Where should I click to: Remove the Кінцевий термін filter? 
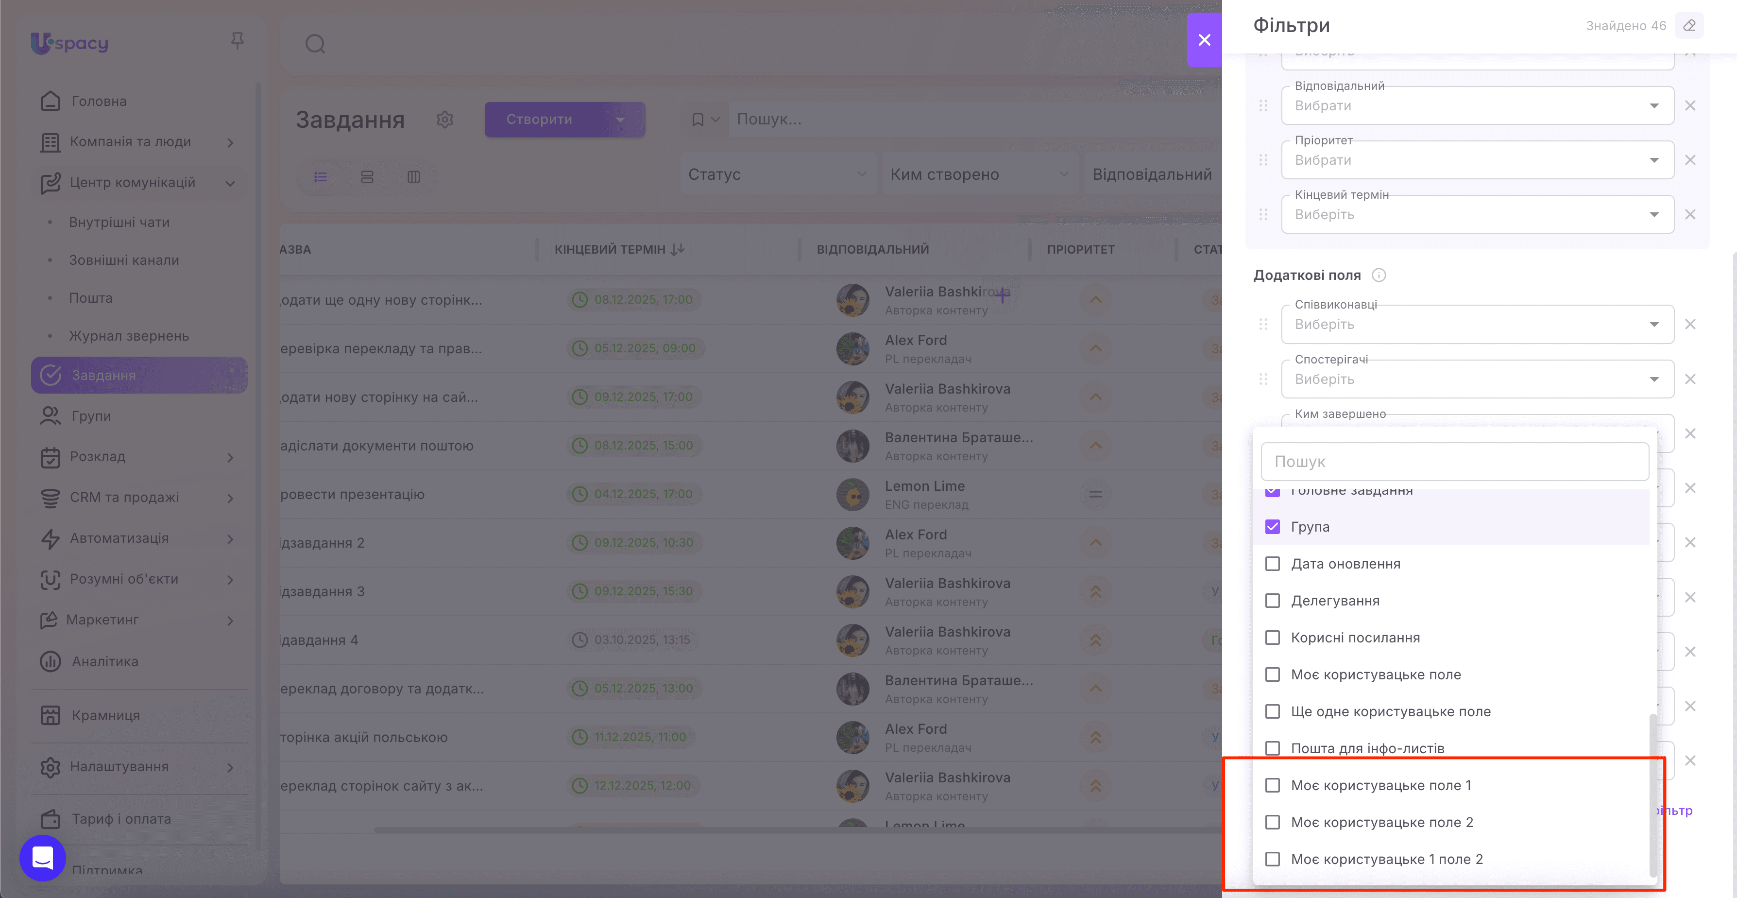tap(1690, 215)
